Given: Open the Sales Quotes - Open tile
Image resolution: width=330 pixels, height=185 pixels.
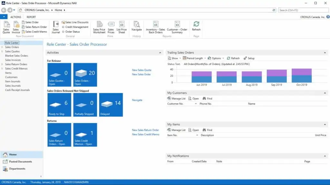Looking at the screenshot, I should pyautogui.click(x=59, y=75).
